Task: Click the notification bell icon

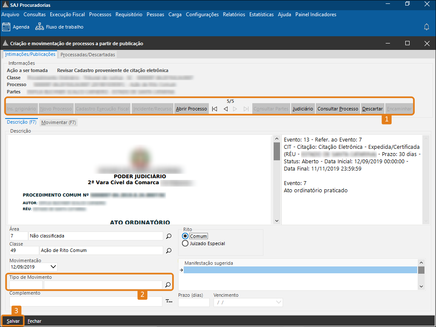Action: coord(426,27)
